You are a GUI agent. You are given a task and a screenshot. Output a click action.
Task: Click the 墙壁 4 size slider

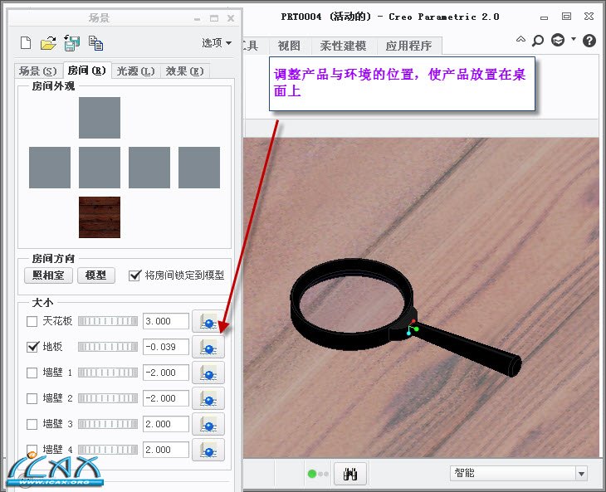[x=108, y=450]
